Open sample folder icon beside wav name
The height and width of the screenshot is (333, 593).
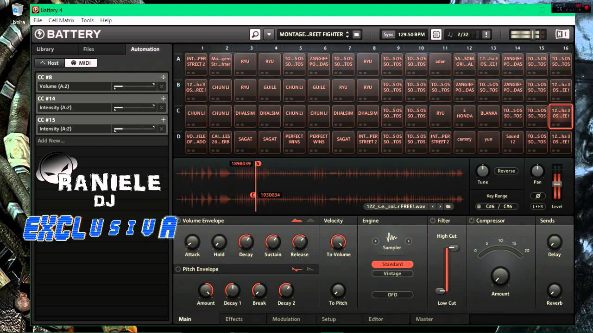pyautogui.click(x=448, y=207)
